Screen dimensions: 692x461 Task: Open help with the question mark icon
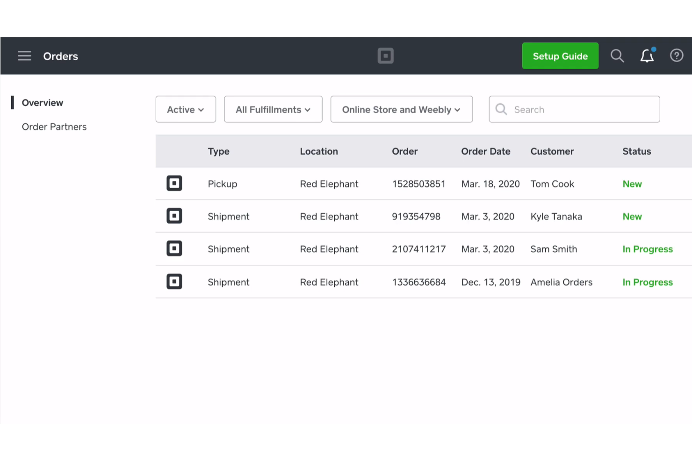point(677,56)
